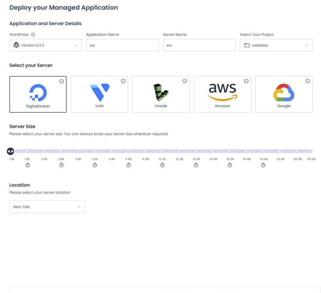321x293 pixels.
Task: Click the info icon on DigitalOcean card
Action: 62,81
